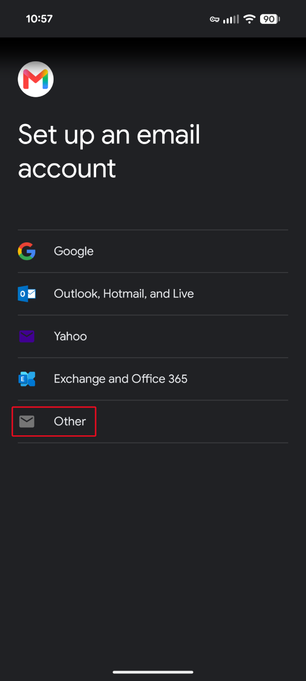Select Outlook, Hotmail, and Live

pos(153,294)
